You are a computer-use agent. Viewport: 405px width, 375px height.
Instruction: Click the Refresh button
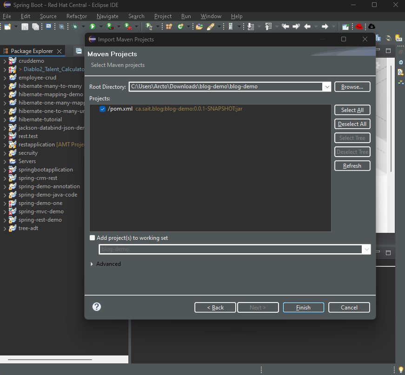point(352,166)
